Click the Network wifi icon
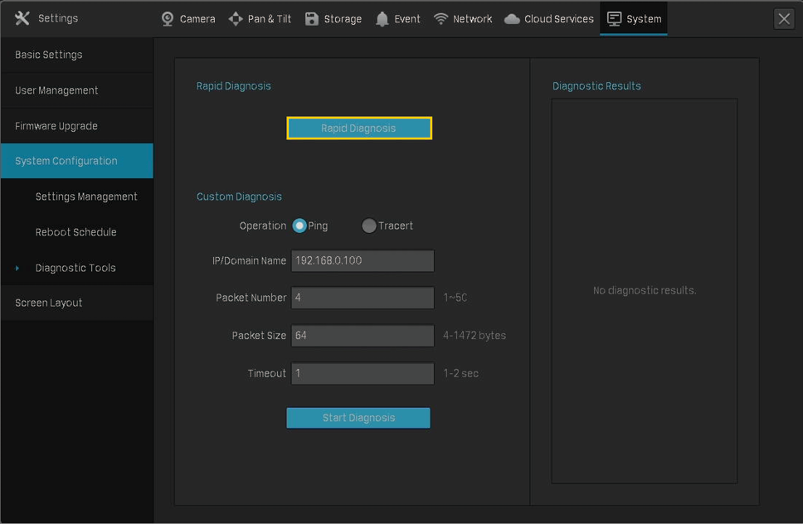The height and width of the screenshot is (524, 803). 441,19
